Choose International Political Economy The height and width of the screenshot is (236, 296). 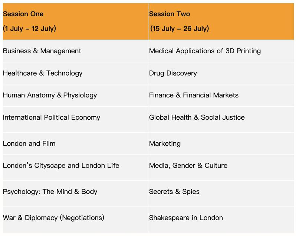pyautogui.click(x=52, y=117)
